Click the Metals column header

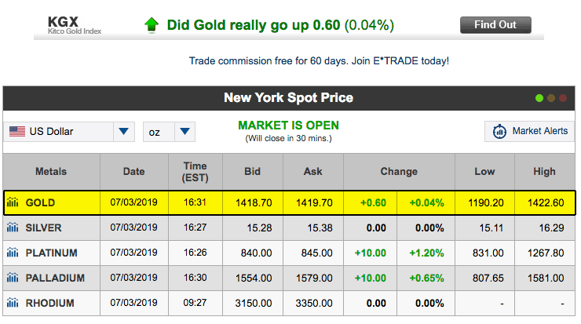[51, 172]
